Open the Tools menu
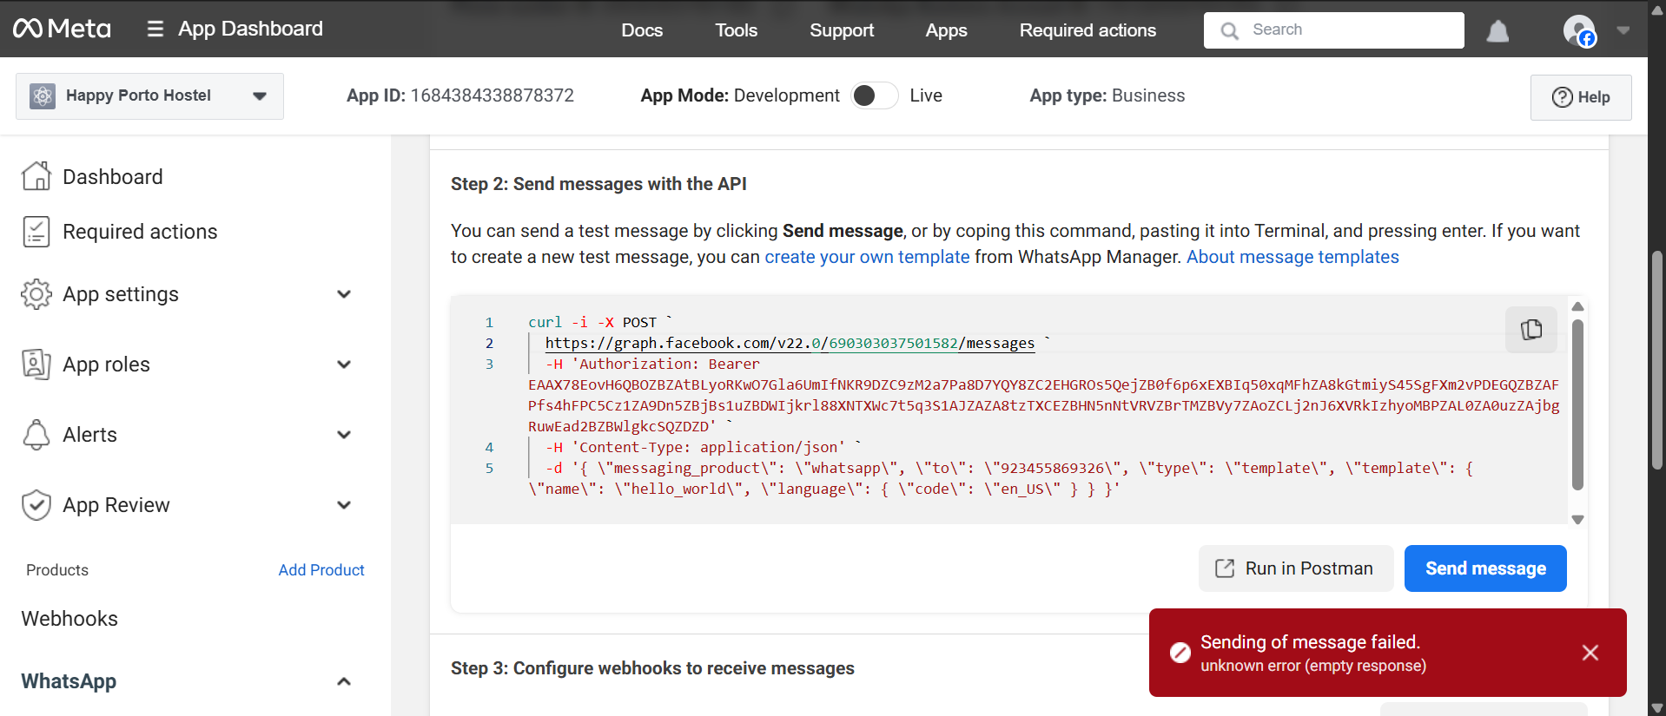Image resolution: width=1666 pixels, height=716 pixels. coord(737,30)
